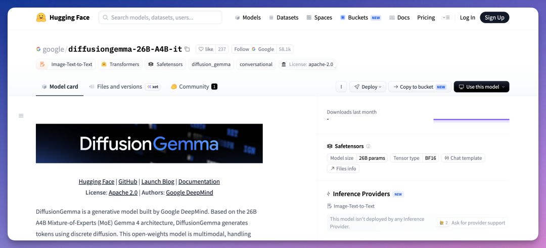This screenshot has height=248, width=546.
Task: Click the Image-Text-to-Text link under Inference Providers
Action: tap(351, 206)
